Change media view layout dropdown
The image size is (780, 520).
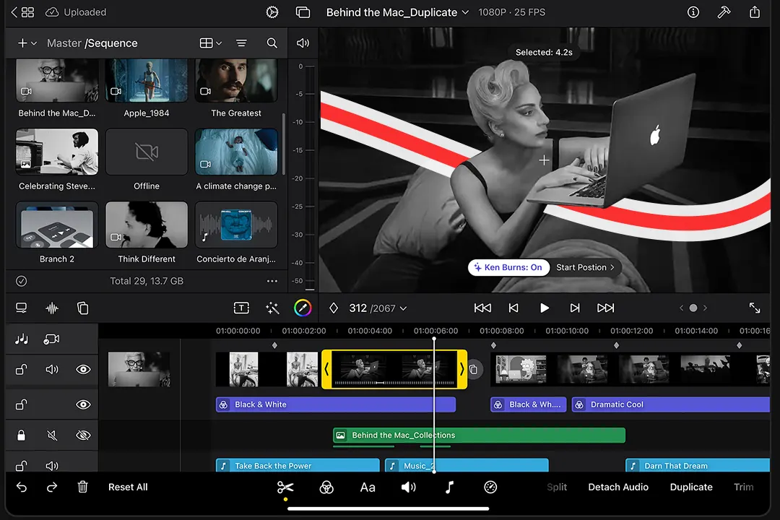click(x=210, y=43)
